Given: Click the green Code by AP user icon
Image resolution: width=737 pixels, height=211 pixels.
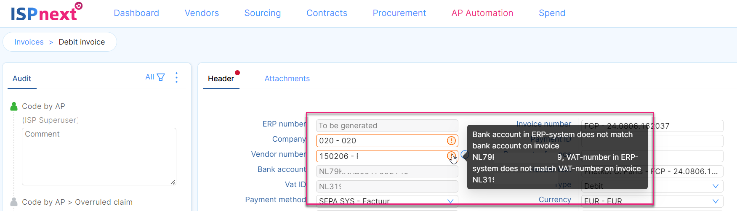Looking at the screenshot, I should tap(14, 107).
